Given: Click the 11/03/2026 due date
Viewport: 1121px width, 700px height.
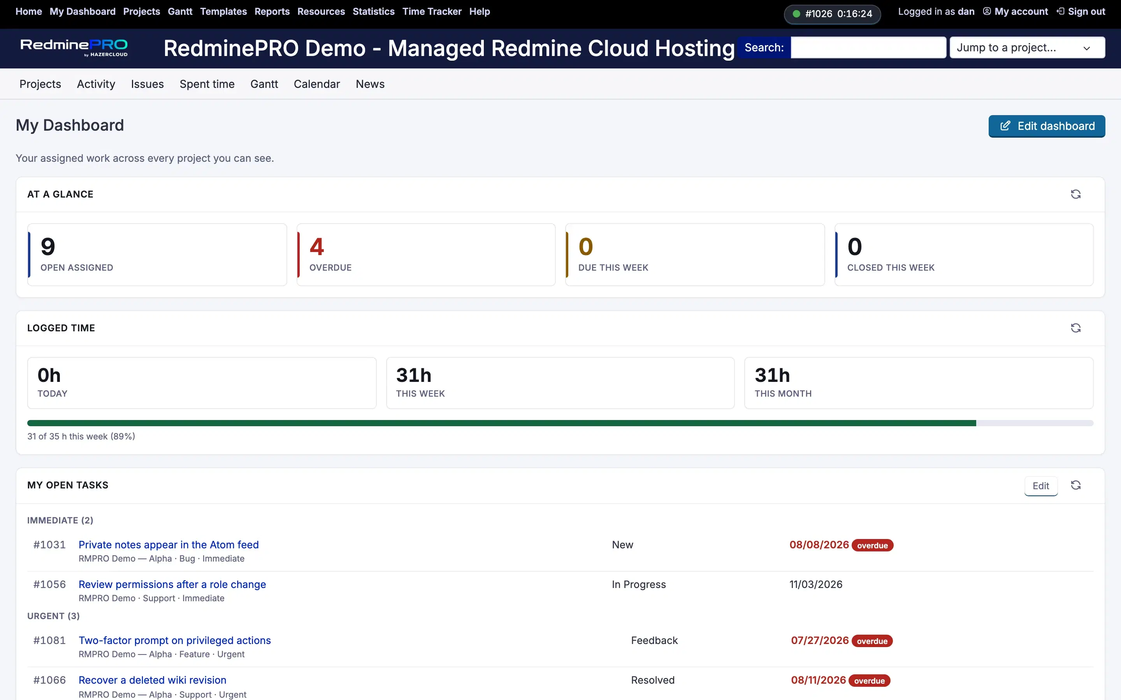Looking at the screenshot, I should 816,585.
